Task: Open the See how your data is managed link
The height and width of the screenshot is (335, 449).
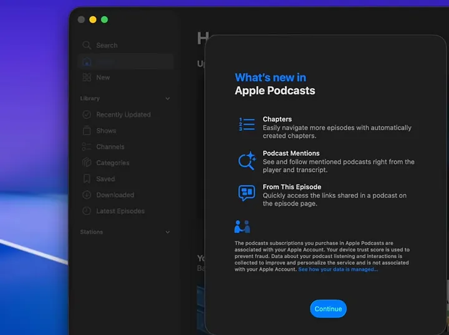Action: tap(338, 269)
